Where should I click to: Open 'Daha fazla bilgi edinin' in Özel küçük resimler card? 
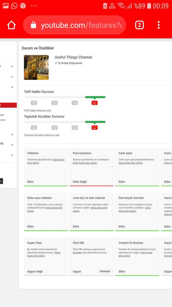tap(135, 209)
